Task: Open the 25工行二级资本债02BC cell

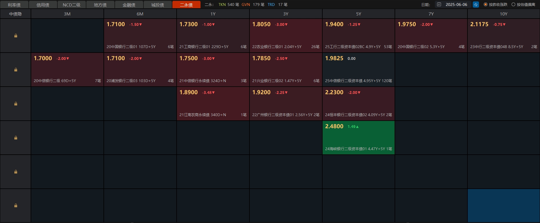Action: 359,35
